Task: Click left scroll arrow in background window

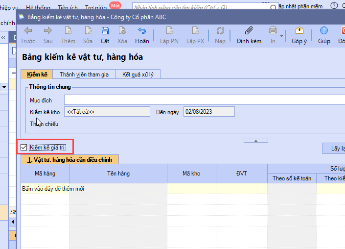Action: [13, 222]
